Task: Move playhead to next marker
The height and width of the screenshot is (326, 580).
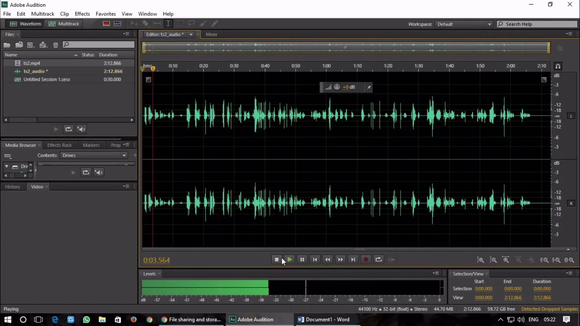Action: [x=353, y=259]
